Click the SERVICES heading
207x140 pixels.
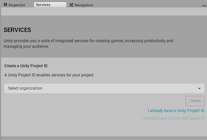(x=17, y=30)
